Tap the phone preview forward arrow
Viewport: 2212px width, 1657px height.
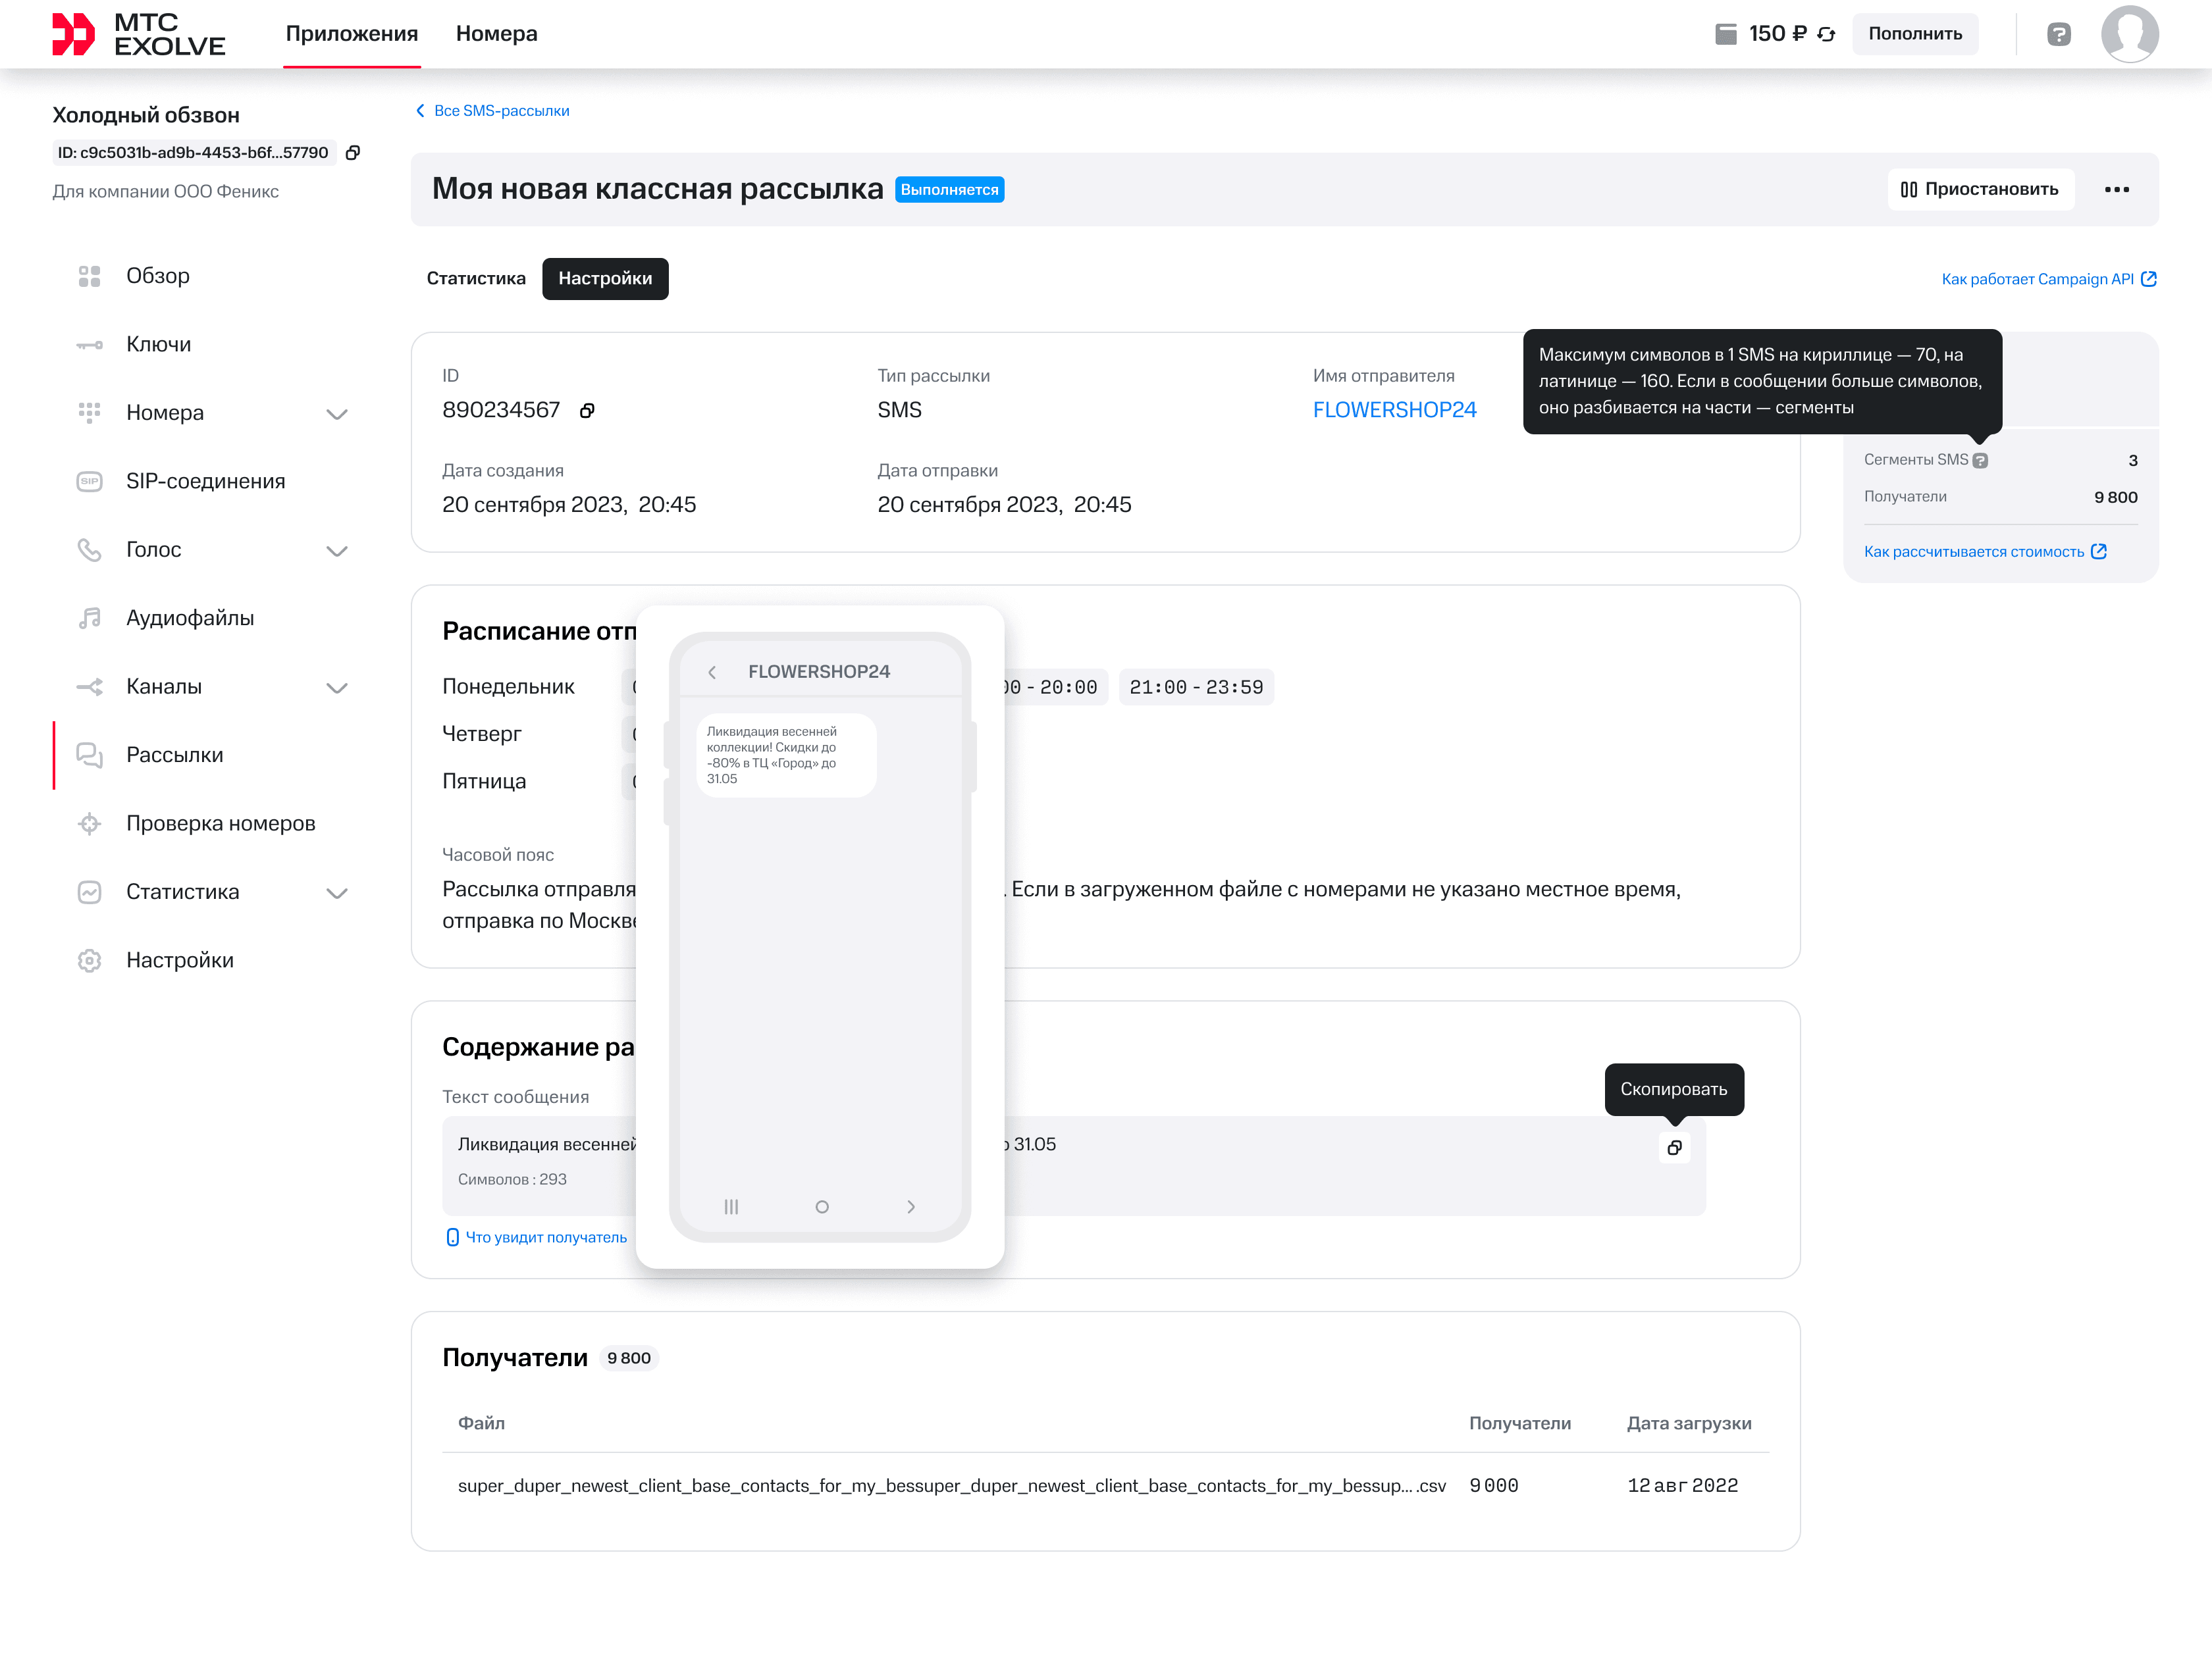click(x=911, y=1208)
